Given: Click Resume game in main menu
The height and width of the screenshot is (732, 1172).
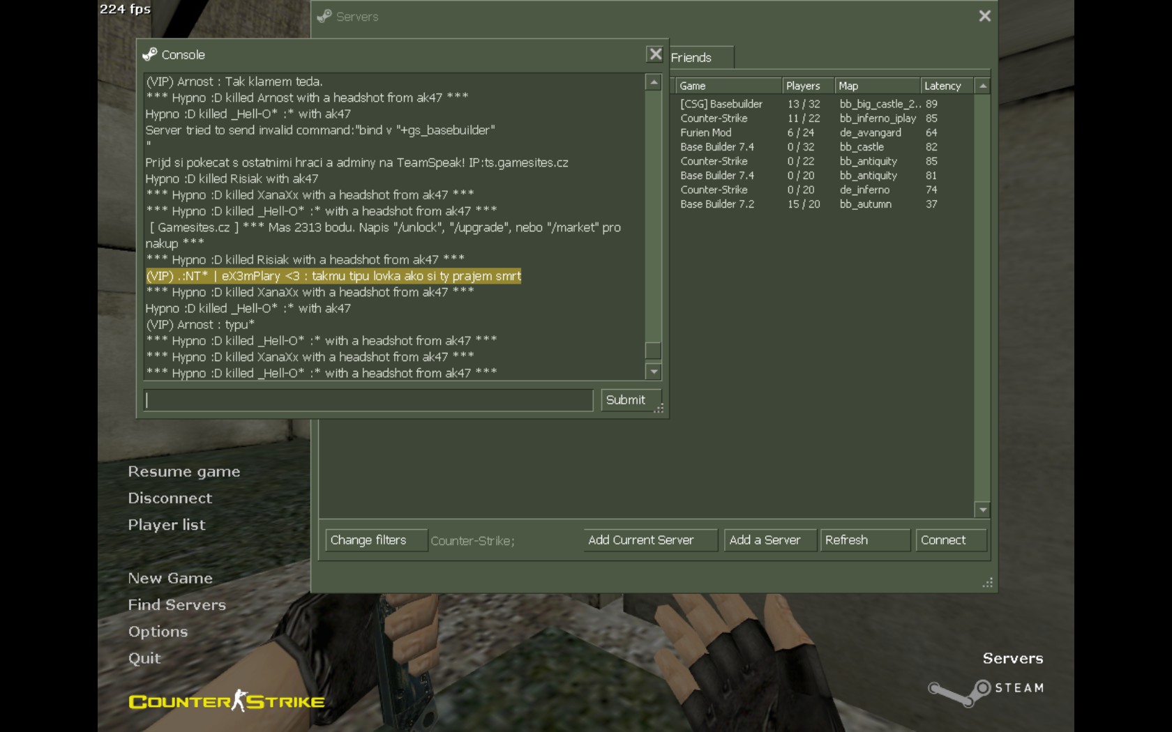Looking at the screenshot, I should coord(184,472).
